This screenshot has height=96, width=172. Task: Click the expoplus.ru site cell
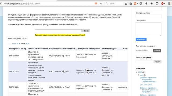[x=123, y=87]
